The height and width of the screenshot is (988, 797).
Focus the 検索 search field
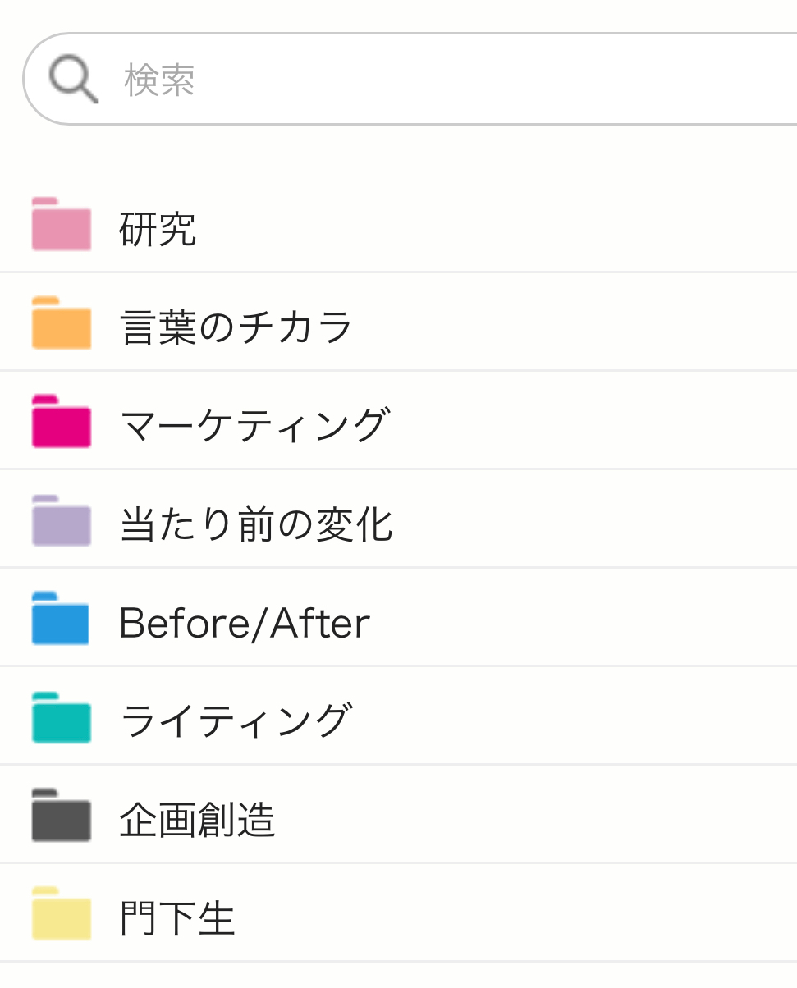pyautogui.click(x=410, y=79)
